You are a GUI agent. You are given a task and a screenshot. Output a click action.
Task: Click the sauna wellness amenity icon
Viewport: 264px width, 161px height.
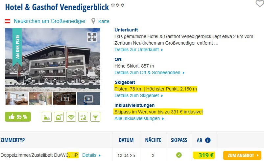(83, 117)
